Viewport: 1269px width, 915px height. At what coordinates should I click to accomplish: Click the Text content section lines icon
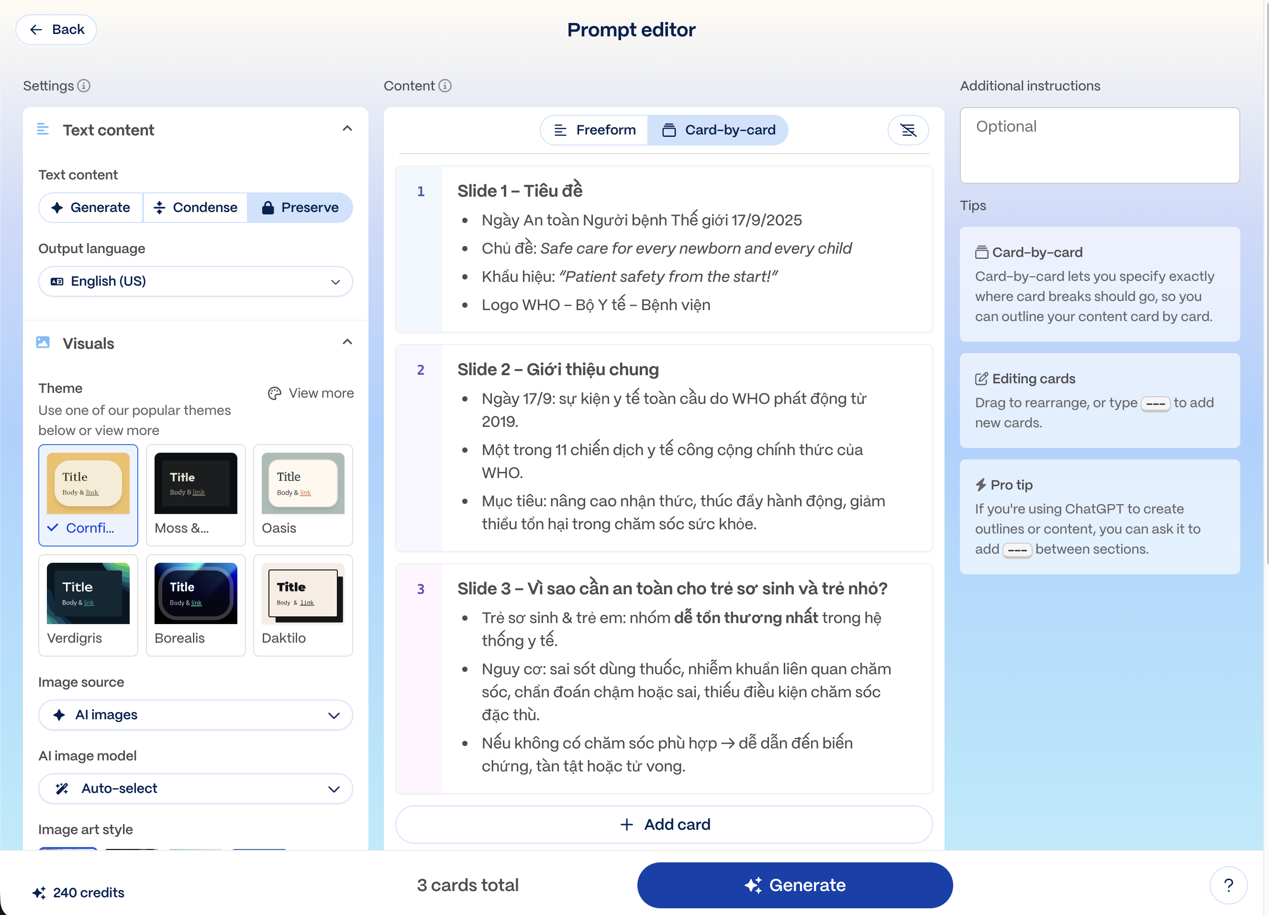pos(43,129)
